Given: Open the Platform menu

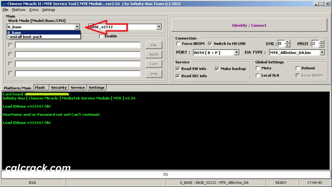Looking at the screenshot, I should tap(19, 10).
